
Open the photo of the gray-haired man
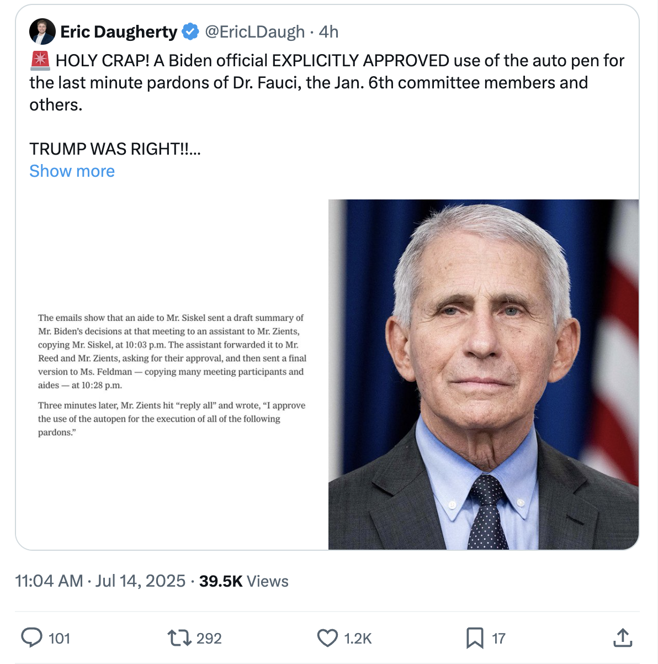point(484,375)
